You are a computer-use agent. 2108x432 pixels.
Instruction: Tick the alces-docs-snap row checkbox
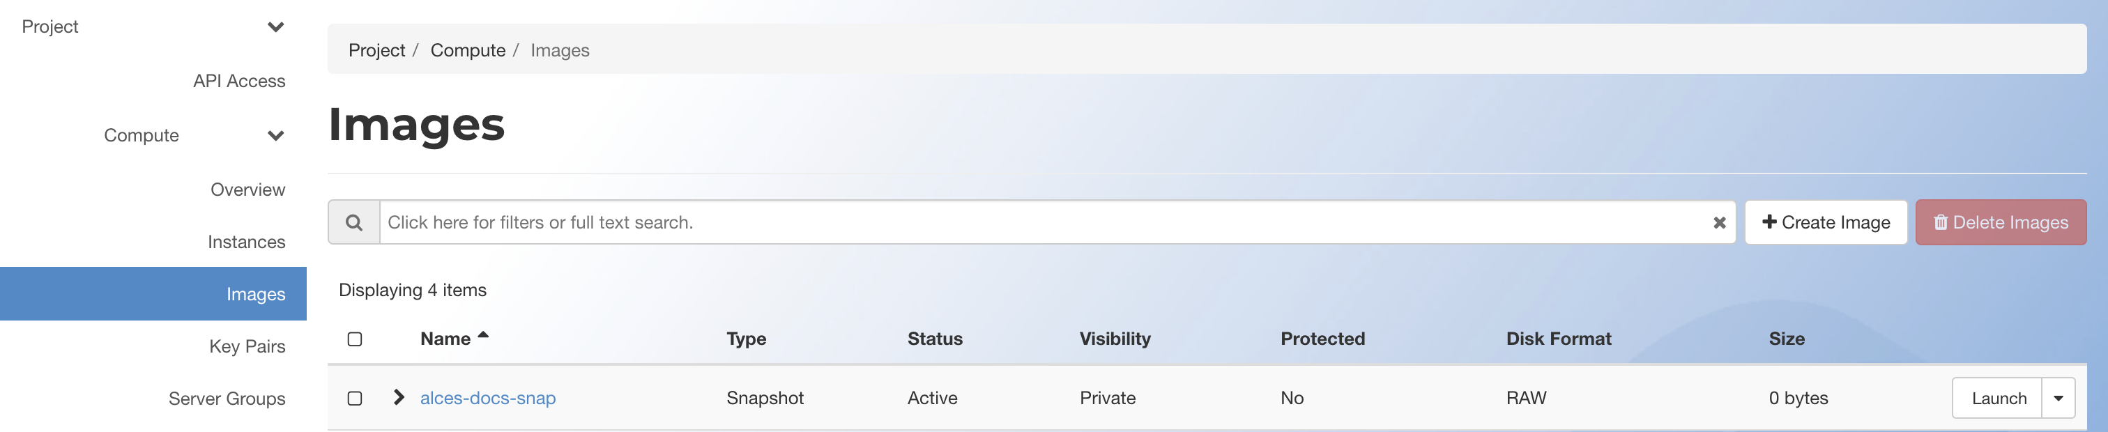[x=354, y=398]
